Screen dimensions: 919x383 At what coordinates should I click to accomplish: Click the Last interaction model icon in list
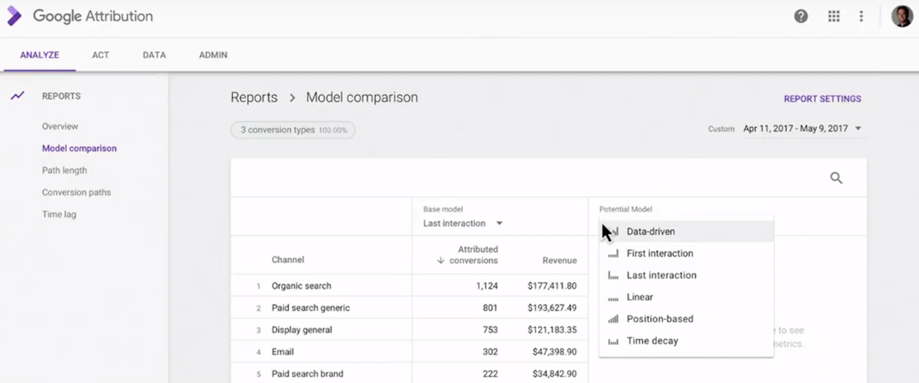(x=613, y=275)
